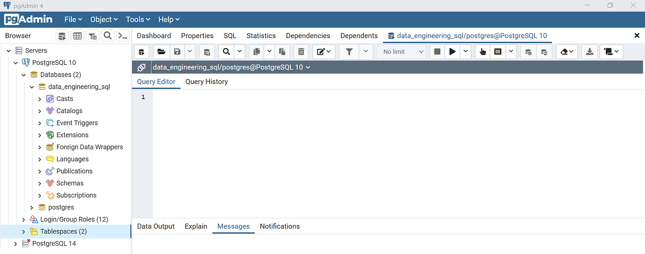Open the No limit rows dropdown
The height and width of the screenshot is (254, 645).
click(x=402, y=52)
